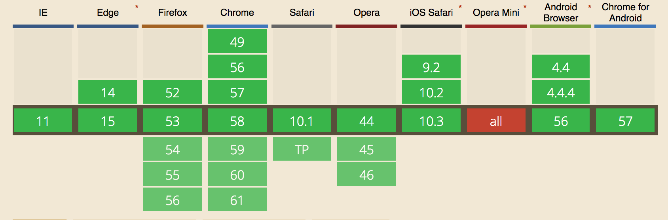668x220 pixels.
Task: Select the Android Browser 4.4.4 cell
Action: tap(561, 92)
